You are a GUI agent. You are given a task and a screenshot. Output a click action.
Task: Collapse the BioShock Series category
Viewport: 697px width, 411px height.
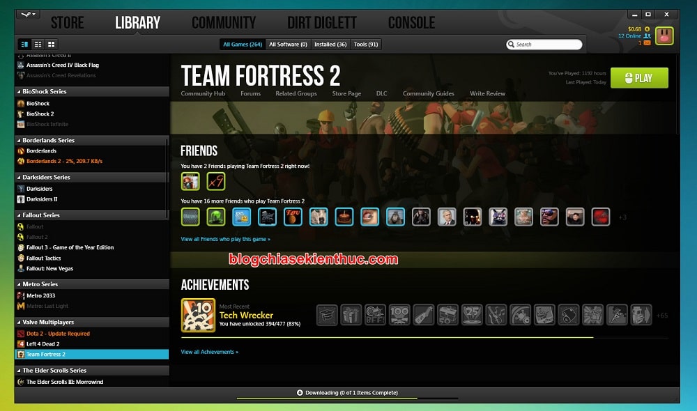(x=19, y=91)
